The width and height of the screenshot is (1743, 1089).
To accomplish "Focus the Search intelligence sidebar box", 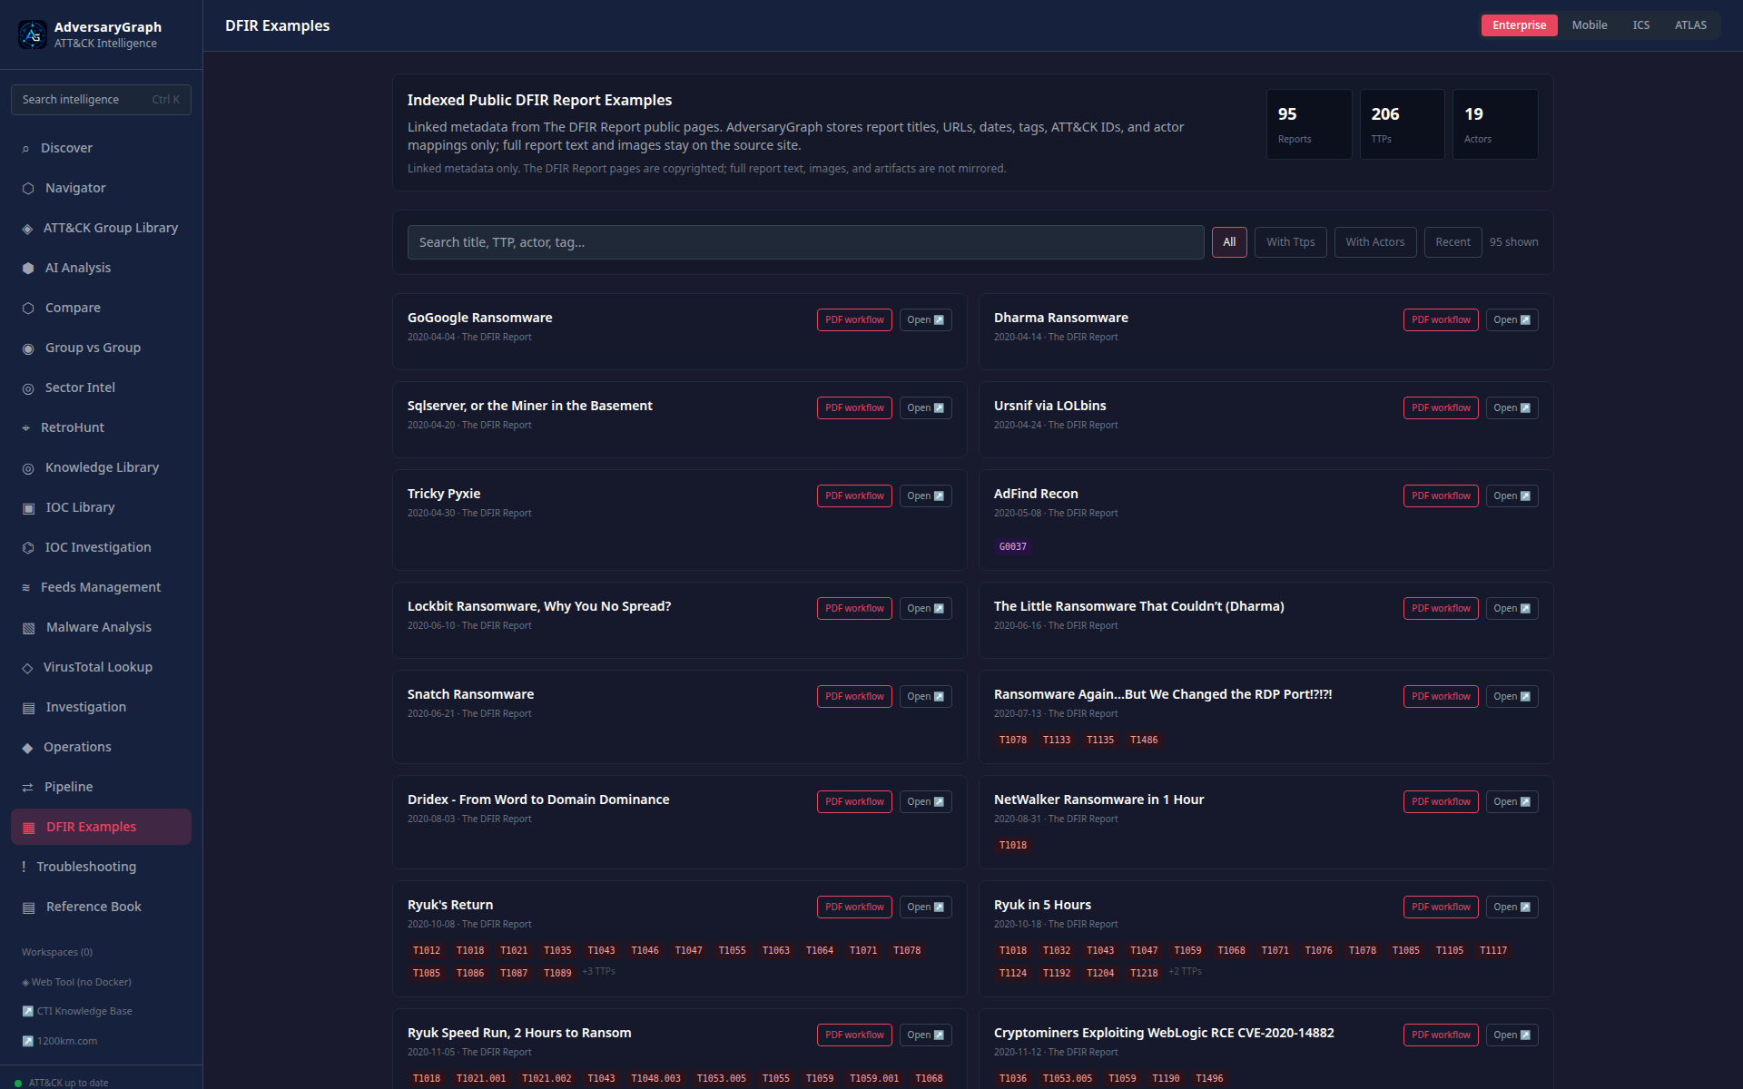I will 101,100.
